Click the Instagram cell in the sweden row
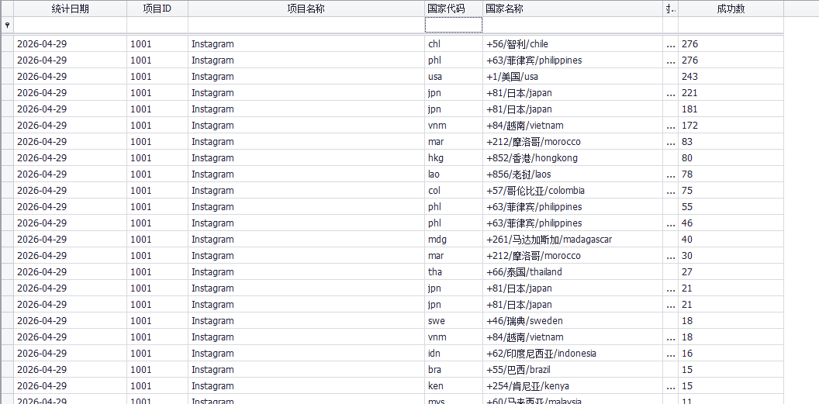 pyautogui.click(x=306, y=320)
